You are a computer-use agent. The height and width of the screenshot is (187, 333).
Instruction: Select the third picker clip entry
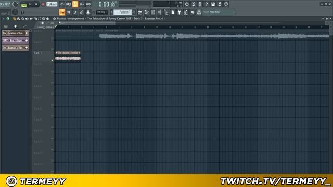tap(15, 48)
